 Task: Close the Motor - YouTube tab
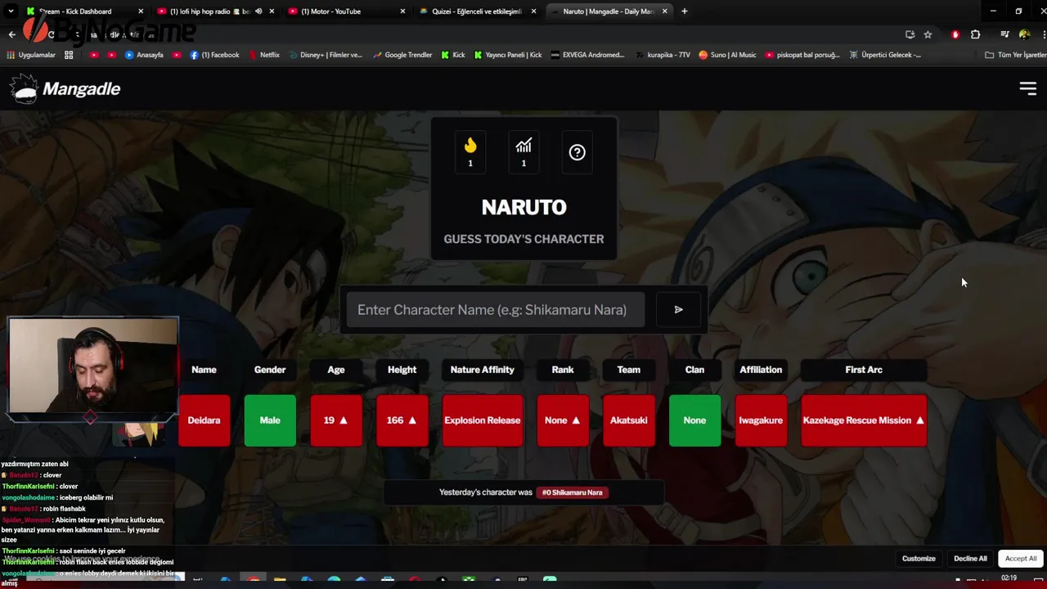[x=402, y=11]
